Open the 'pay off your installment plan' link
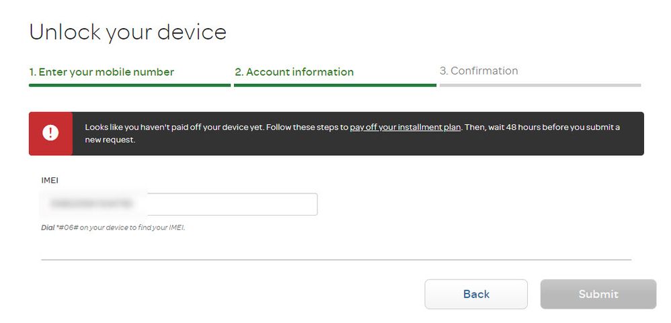This screenshot has width=671, height=323. coord(405,127)
